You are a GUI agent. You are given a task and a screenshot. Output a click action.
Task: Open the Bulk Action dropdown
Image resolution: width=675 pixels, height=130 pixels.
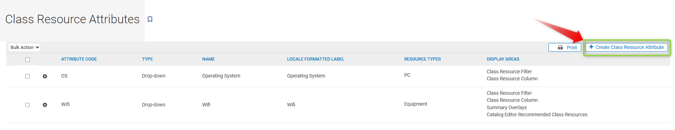(x=24, y=47)
